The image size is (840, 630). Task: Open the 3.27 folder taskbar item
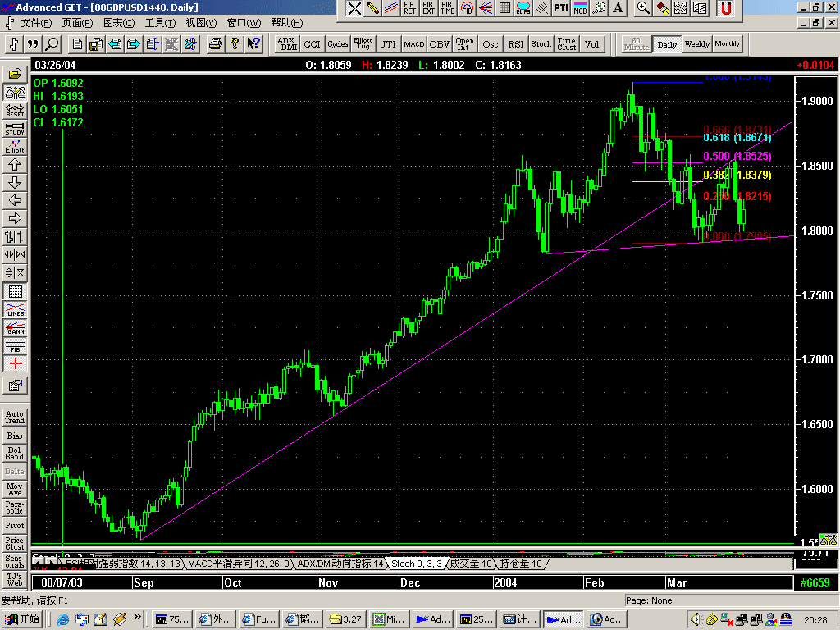345,619
